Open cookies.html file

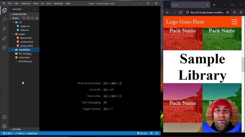(x=27, y=42)
